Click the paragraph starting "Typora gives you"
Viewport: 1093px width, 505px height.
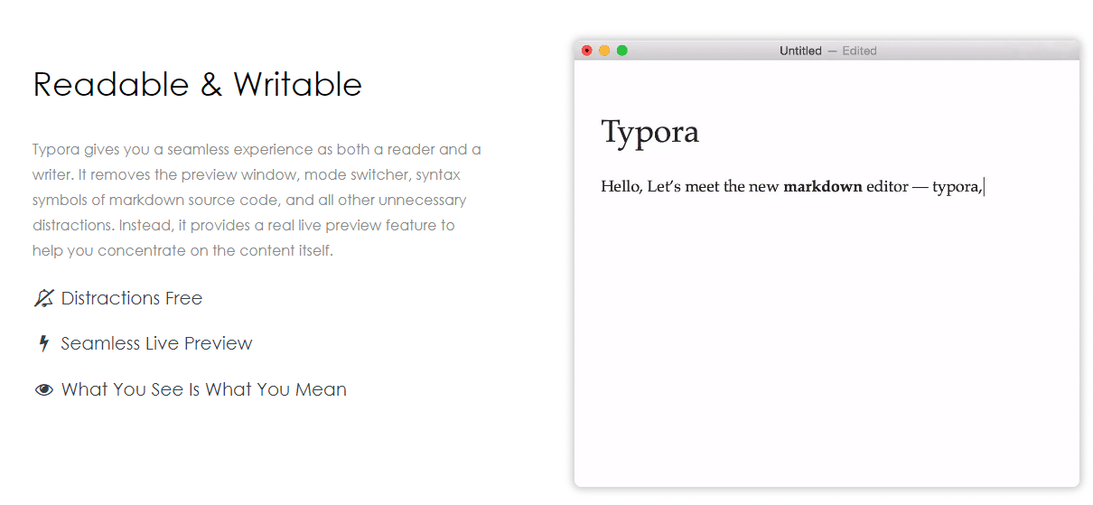[257, 200]
